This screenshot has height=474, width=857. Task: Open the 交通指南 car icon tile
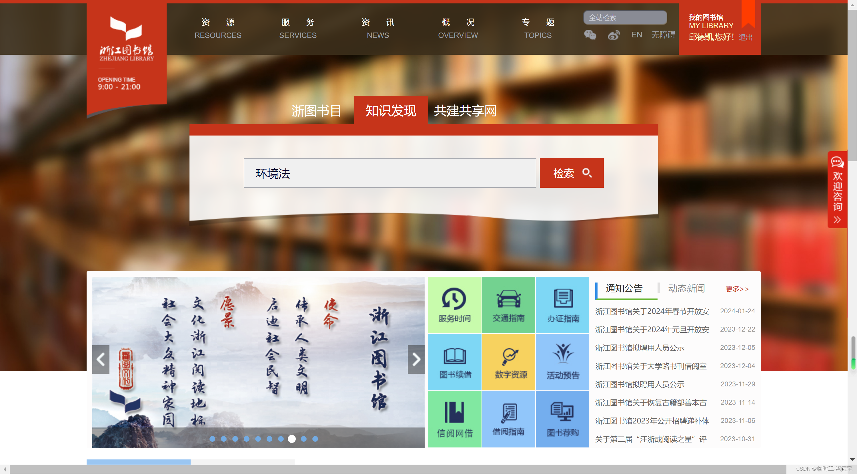508,305
